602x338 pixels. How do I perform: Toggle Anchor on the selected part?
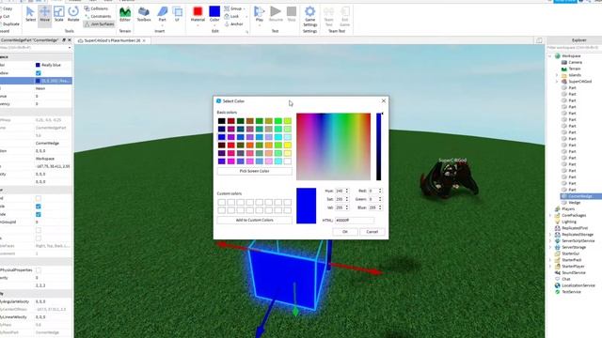tap(234, 23)
